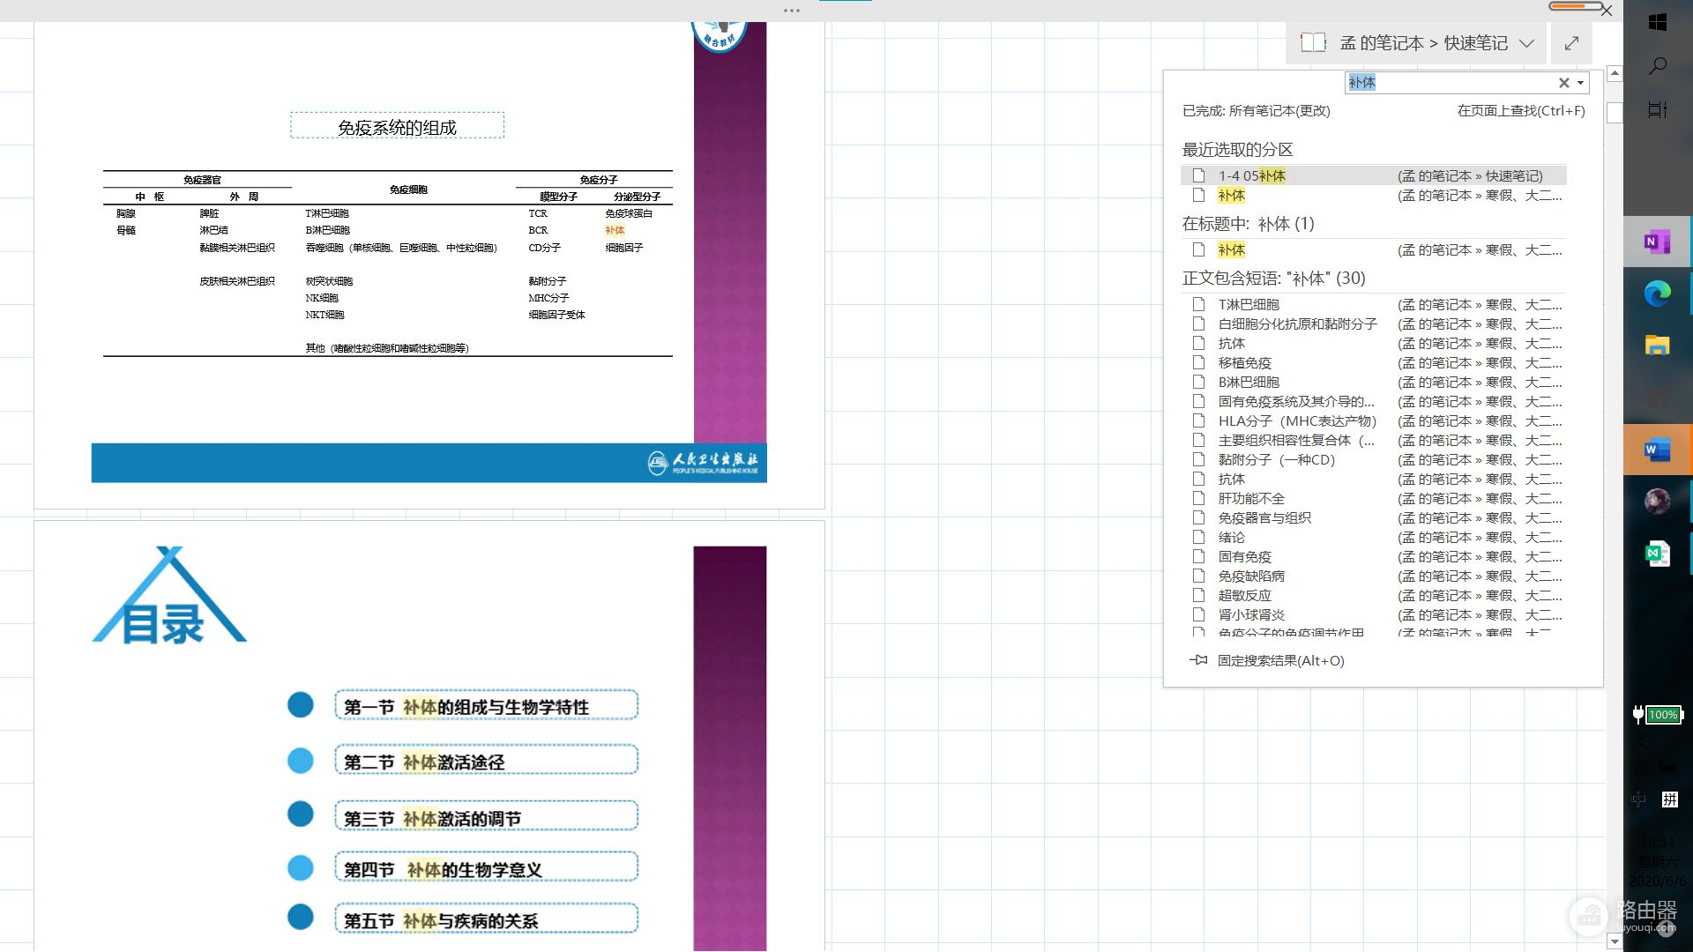Click 已完成: 所有笔记本(更改) scope link
The height and width of the screenshot is (952, 1693).
[x=1256, y=110]
